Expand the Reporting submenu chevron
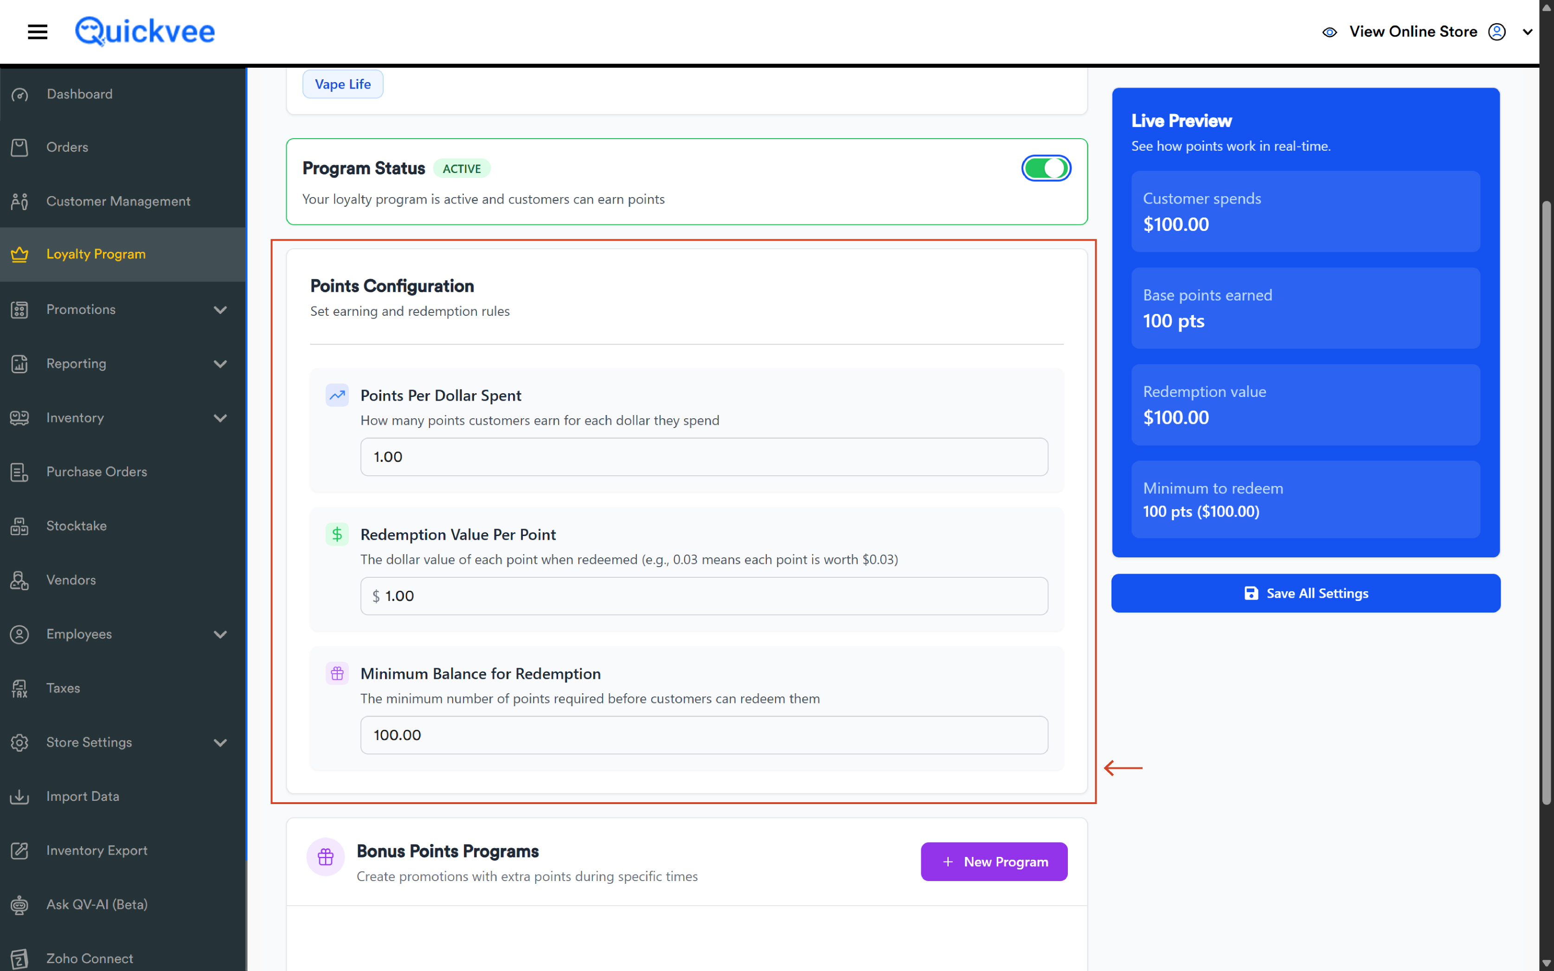The image size is (1554, 971). click(x=220, y=364)
